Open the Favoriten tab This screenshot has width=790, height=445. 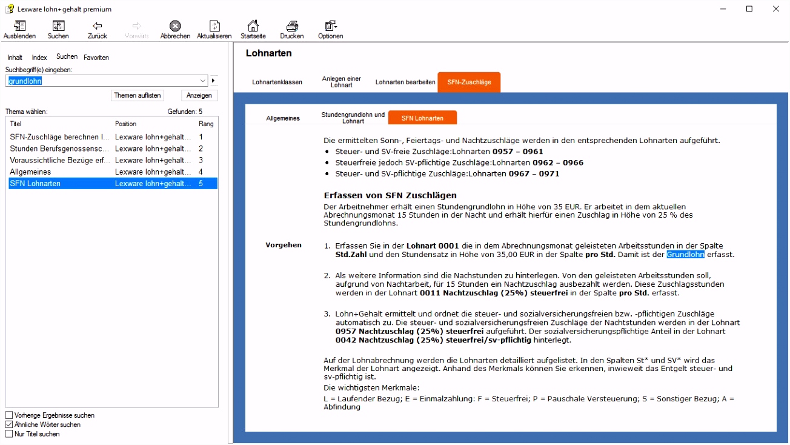click(96, 58)
